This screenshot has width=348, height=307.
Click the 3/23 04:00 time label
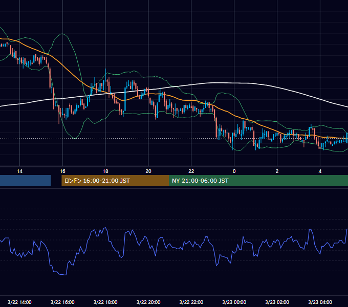click(320, 302)
